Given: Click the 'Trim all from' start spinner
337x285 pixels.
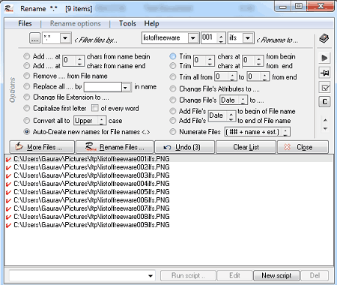Looking at the screenshot, I should click(232, 76).
